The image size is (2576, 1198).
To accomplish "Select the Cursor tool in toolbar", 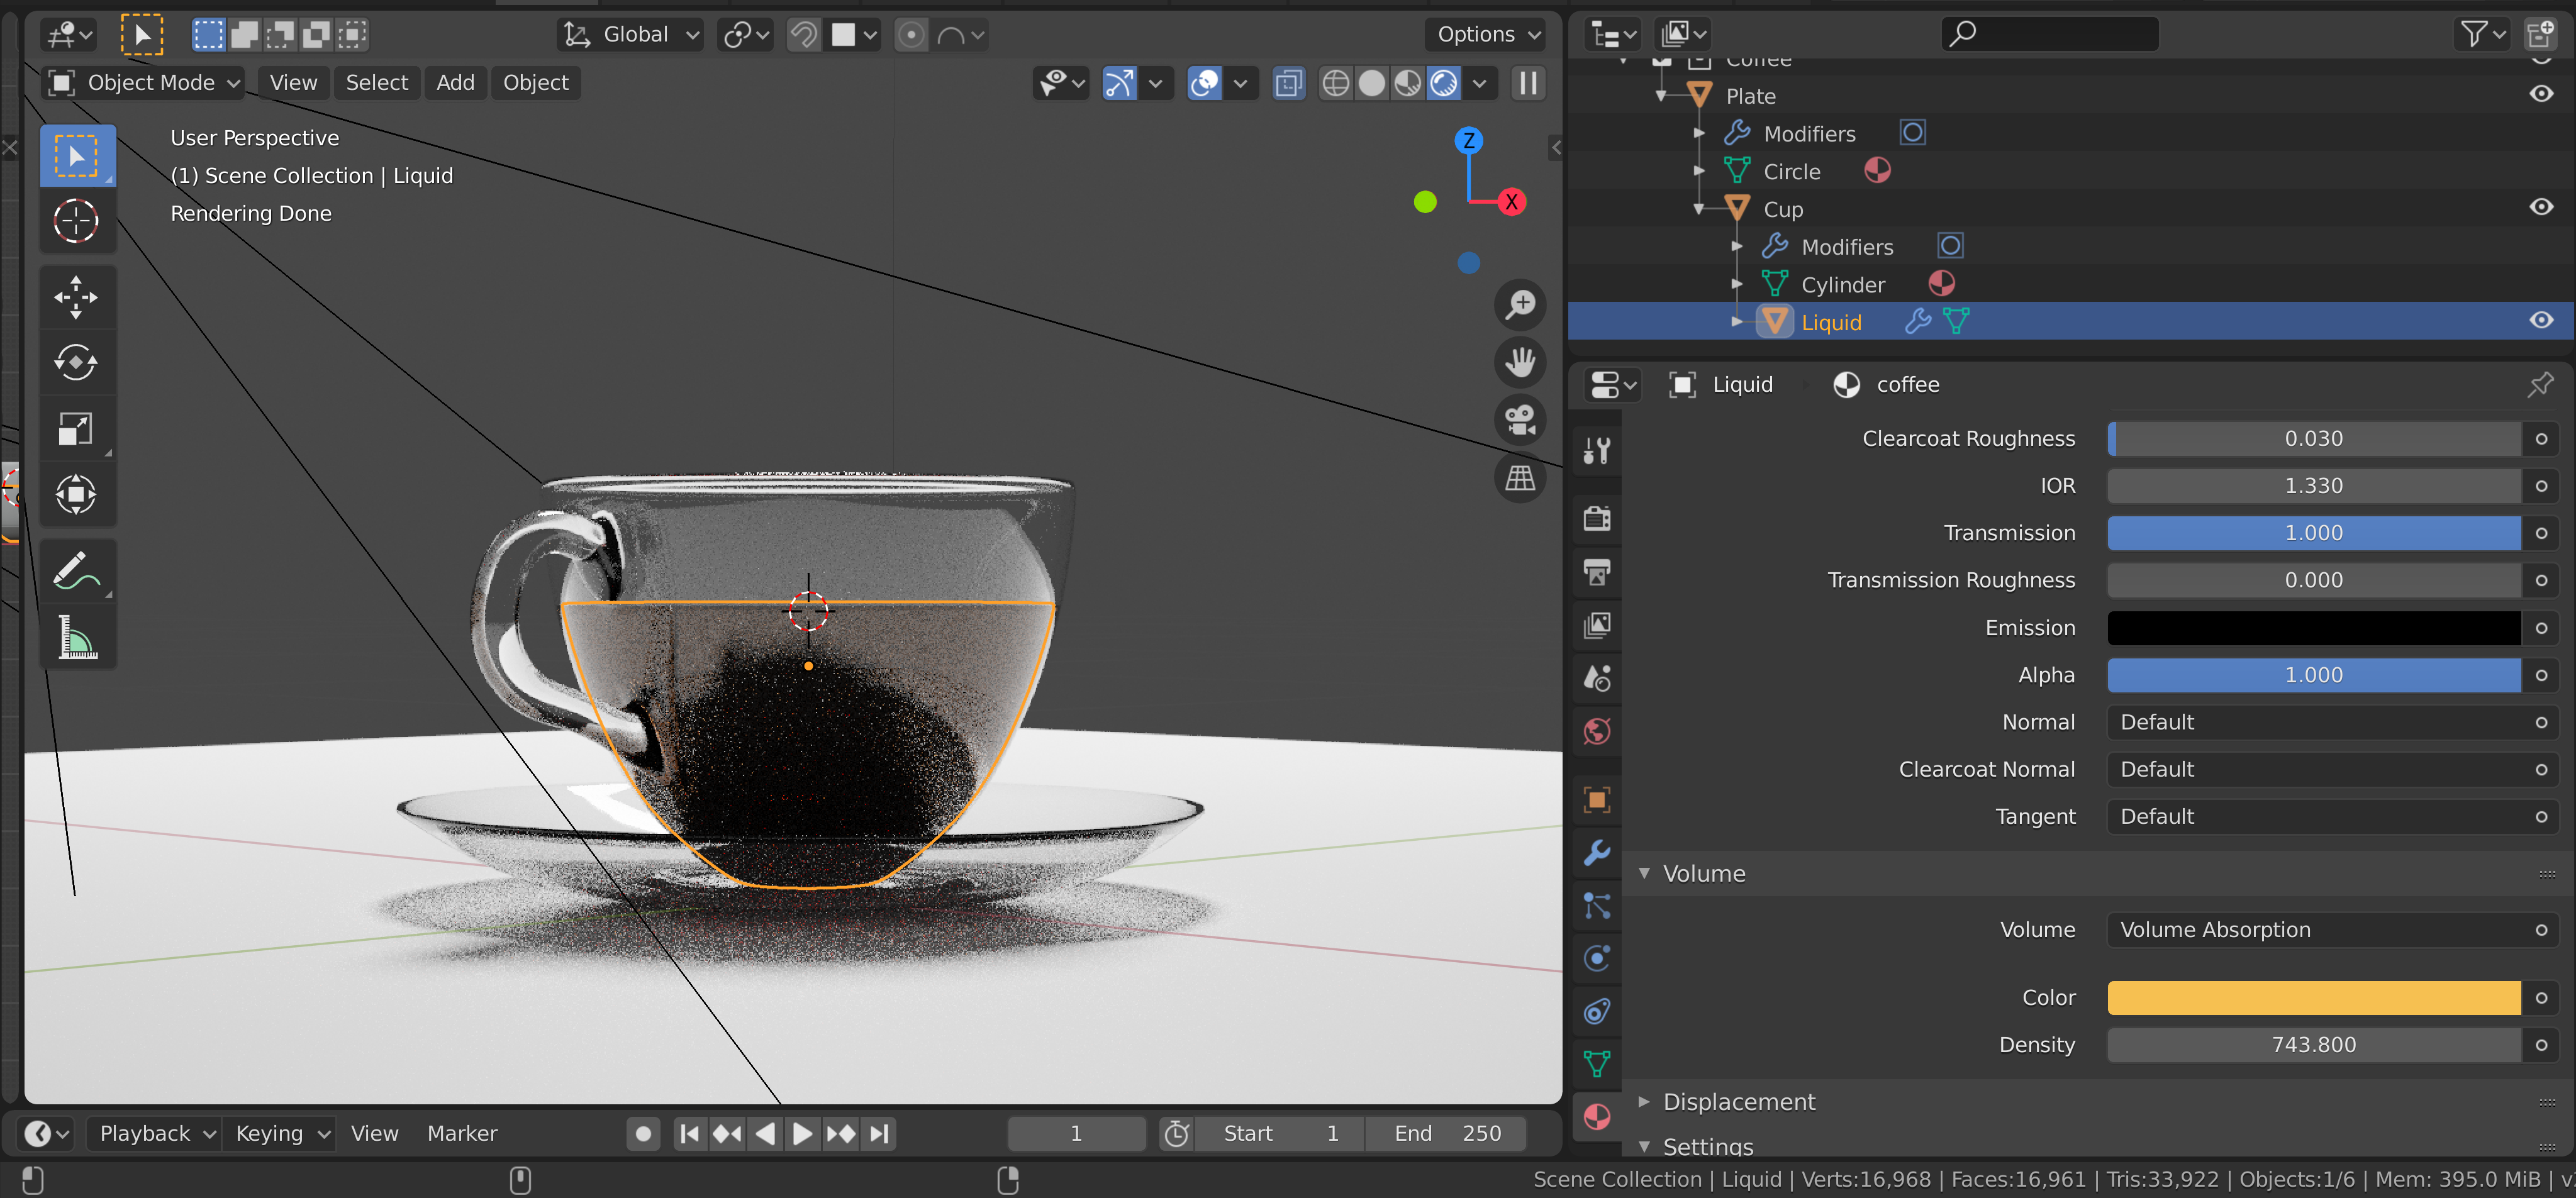I will coord(76,220).
